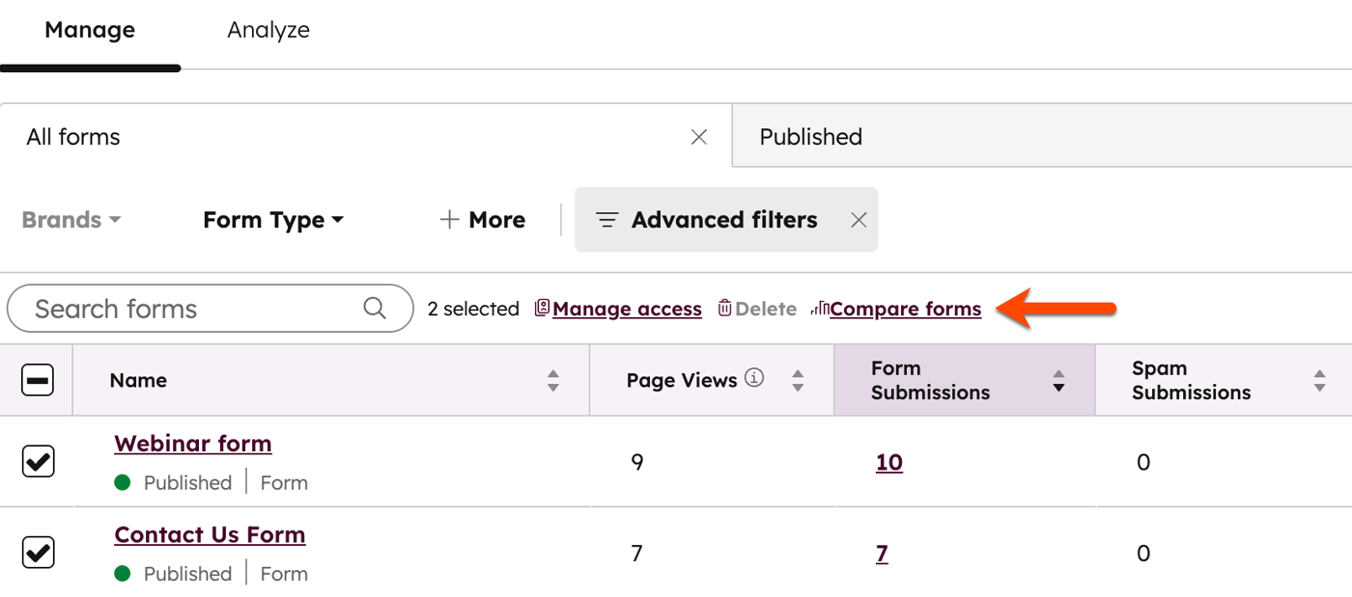This screenshot has height=597, width=1352.
Task: Open the Form Type dropdown
Action: pos(271,220)
